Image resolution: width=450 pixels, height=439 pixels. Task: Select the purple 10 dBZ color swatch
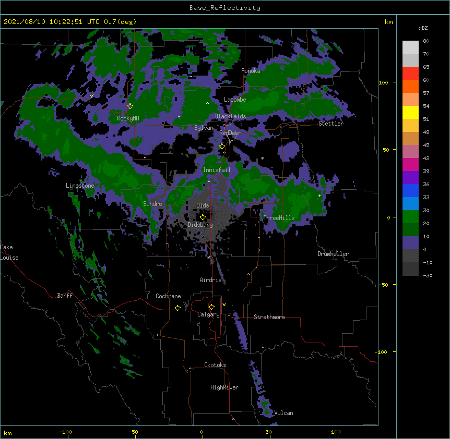tap(410, 243)
